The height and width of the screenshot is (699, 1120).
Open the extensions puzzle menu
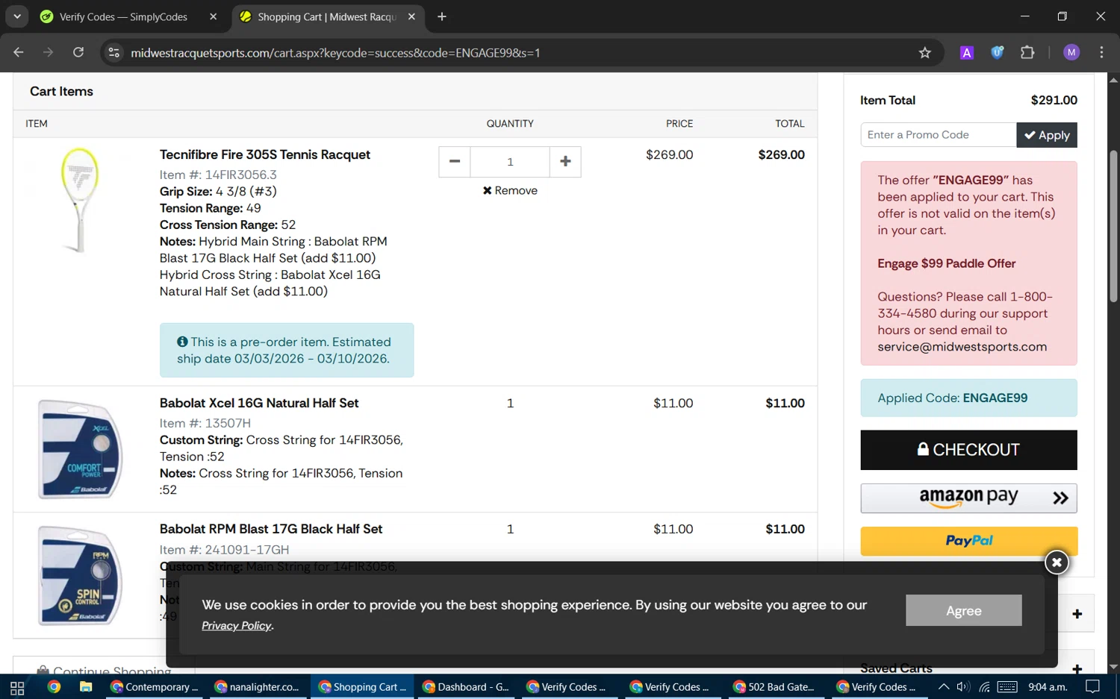point(1027,52)
